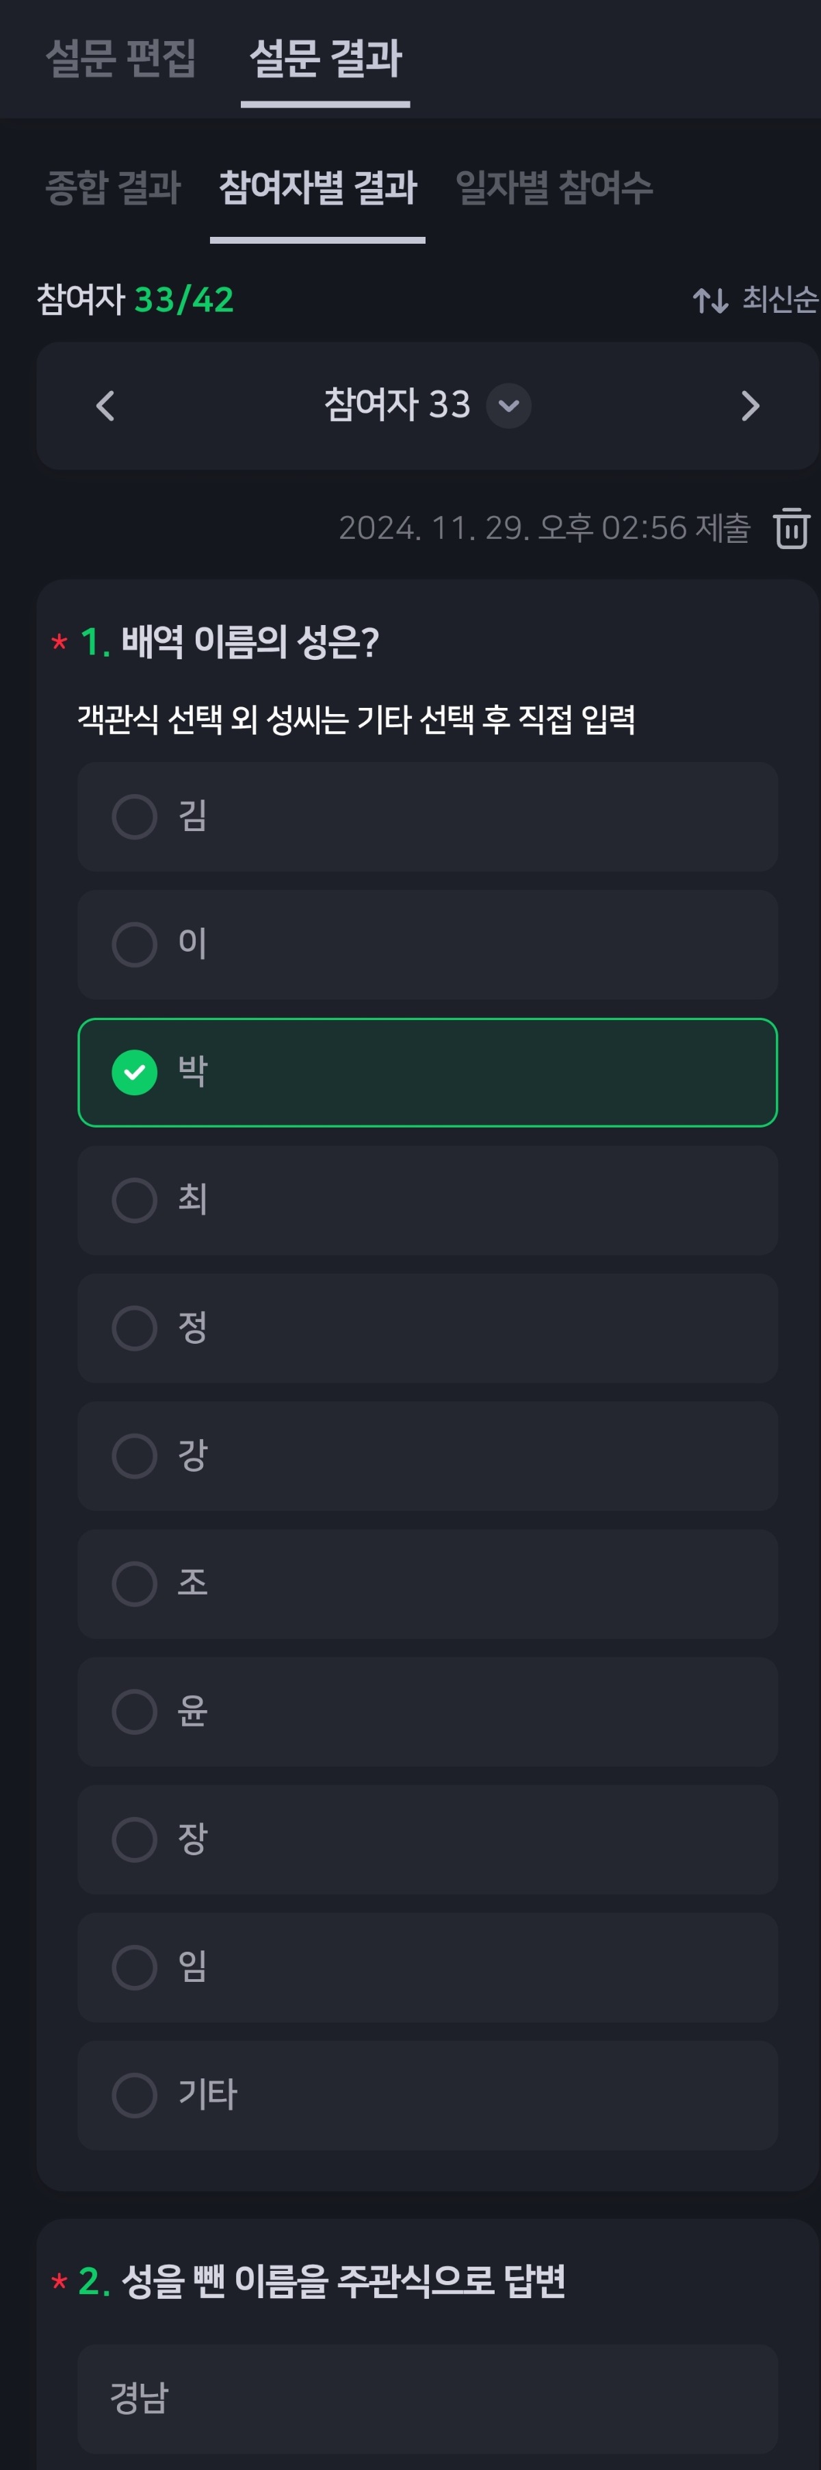Pick the 강 radio button
Screen dimensions: 821x2470
[x=428, y=1457]
